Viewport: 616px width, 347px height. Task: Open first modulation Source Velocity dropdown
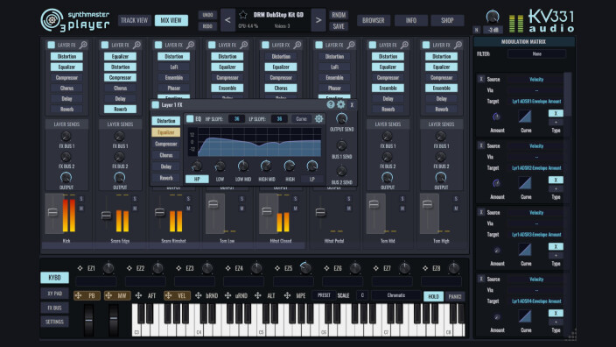click(x=536, y=80)
